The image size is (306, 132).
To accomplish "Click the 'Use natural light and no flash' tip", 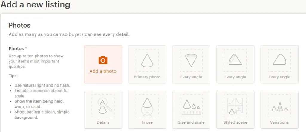I will 42,85.
